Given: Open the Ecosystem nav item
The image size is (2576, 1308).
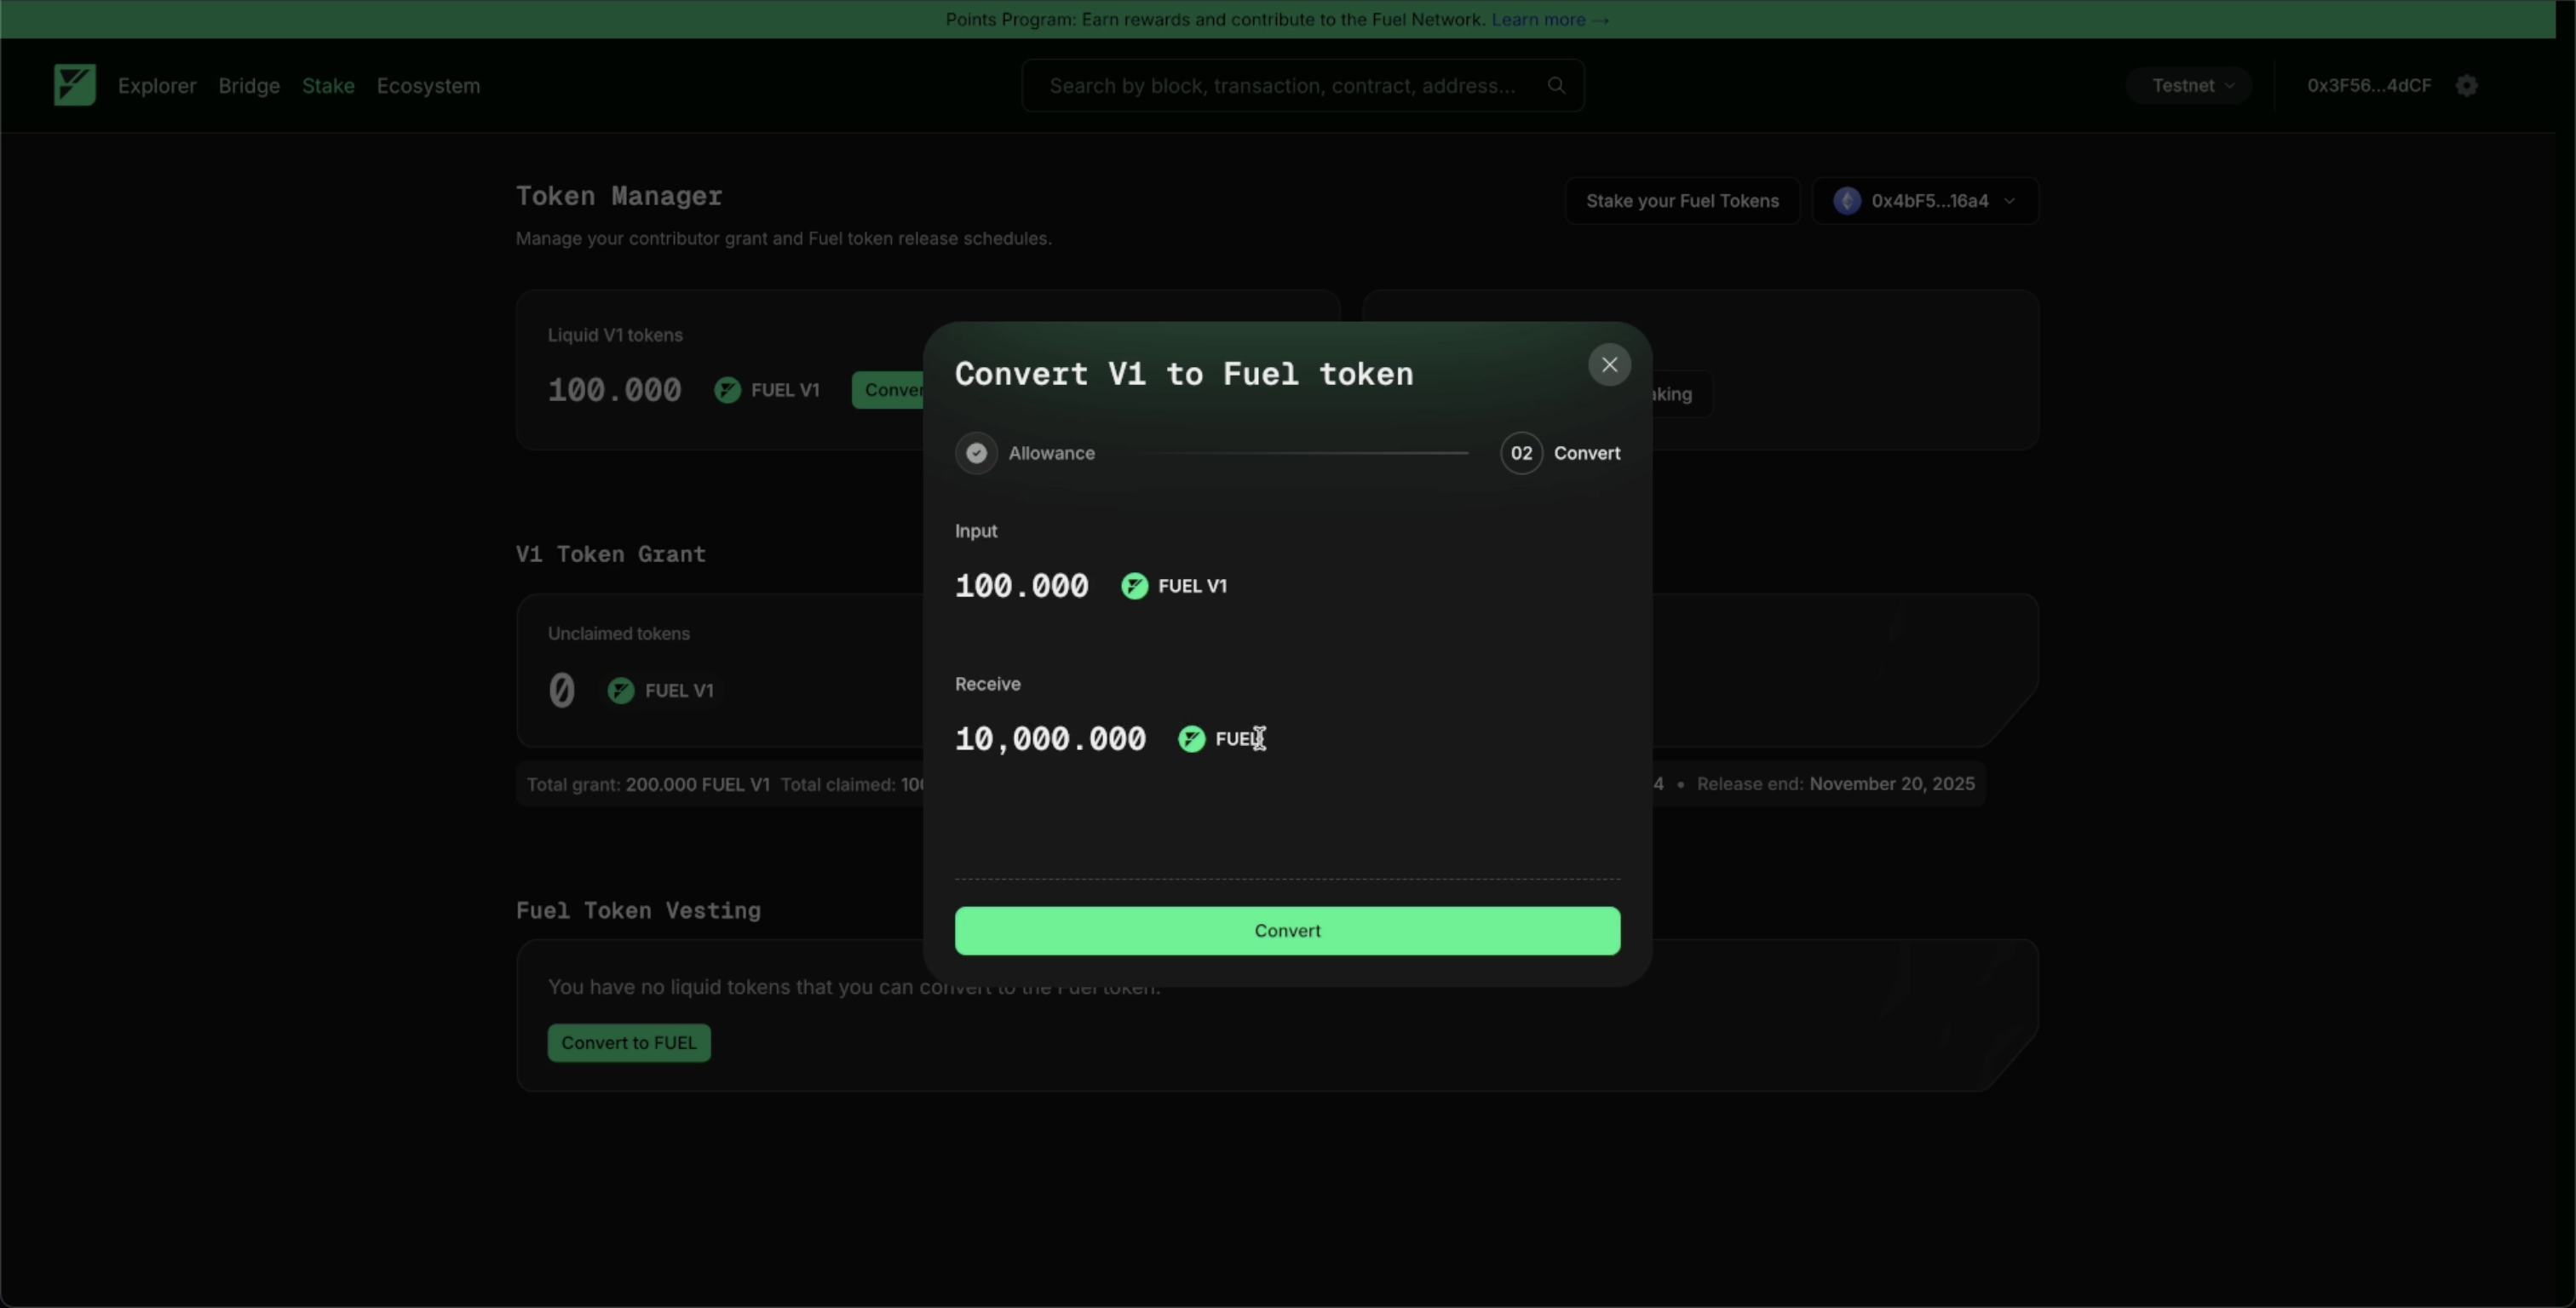Looking at the screenshot, I should tap(428, 85).
